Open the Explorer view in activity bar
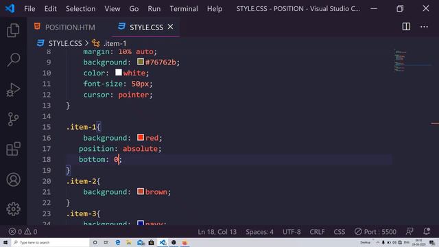This screenshot has width=439, height=247. 13,30
